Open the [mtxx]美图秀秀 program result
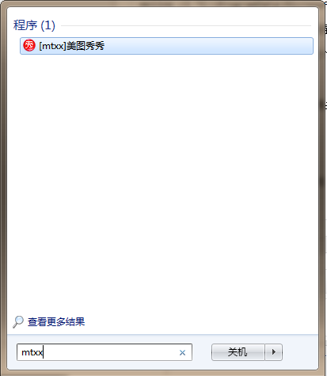Image resolution: width=327 pixels, height=376 pixels. pos(166,46)
